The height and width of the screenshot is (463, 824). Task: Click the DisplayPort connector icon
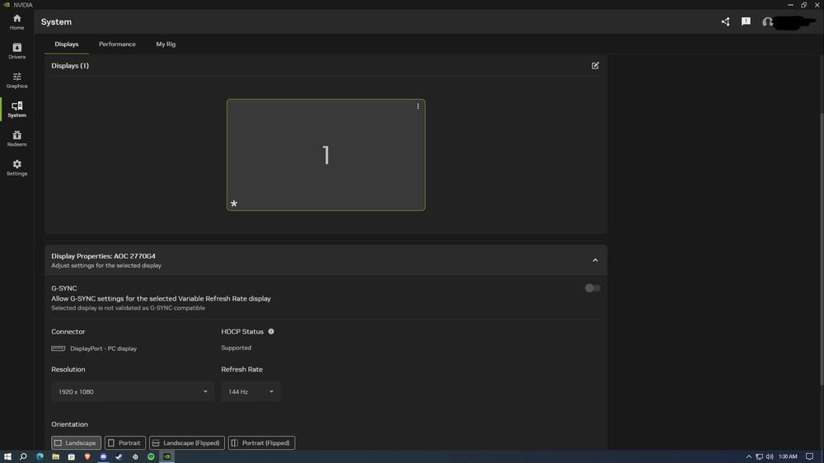point(59,348)
